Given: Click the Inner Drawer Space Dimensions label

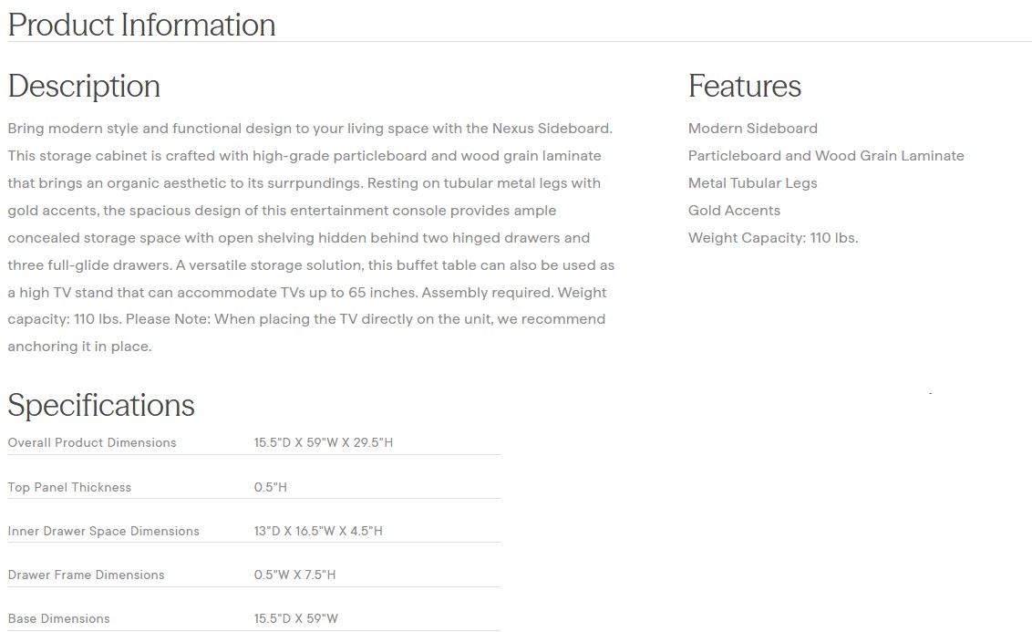Looking at the screenshot, I should coord(103,531).
